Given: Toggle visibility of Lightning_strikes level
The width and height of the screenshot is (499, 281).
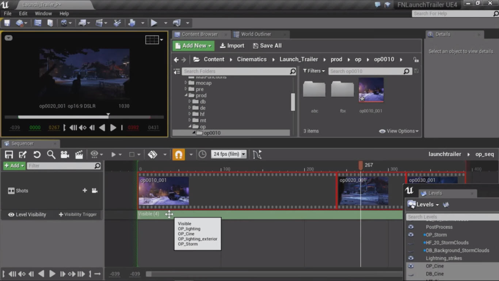Looking at the screenshot, I should point(411,258).
